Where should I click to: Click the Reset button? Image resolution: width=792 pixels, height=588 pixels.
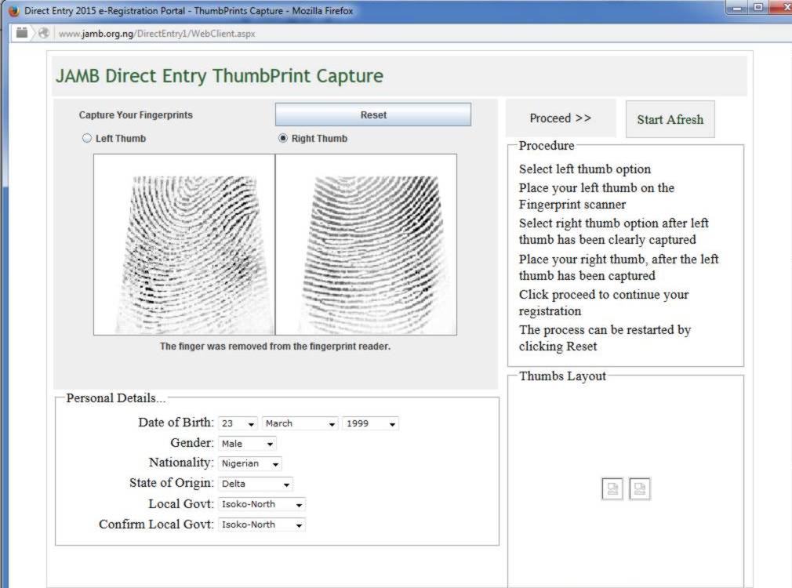[373, 114]
